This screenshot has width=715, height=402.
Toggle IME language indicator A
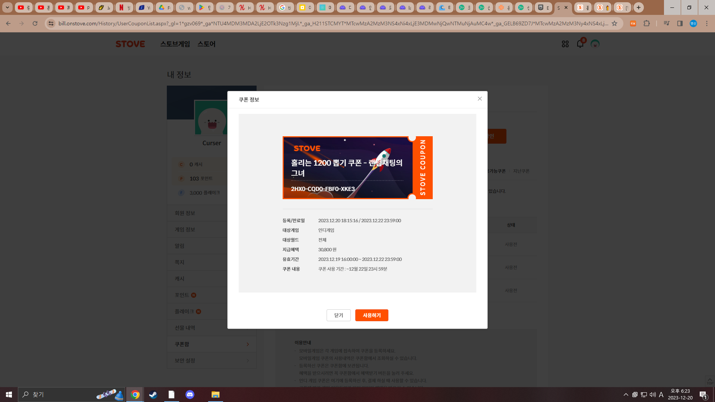[x=661, y=395]
